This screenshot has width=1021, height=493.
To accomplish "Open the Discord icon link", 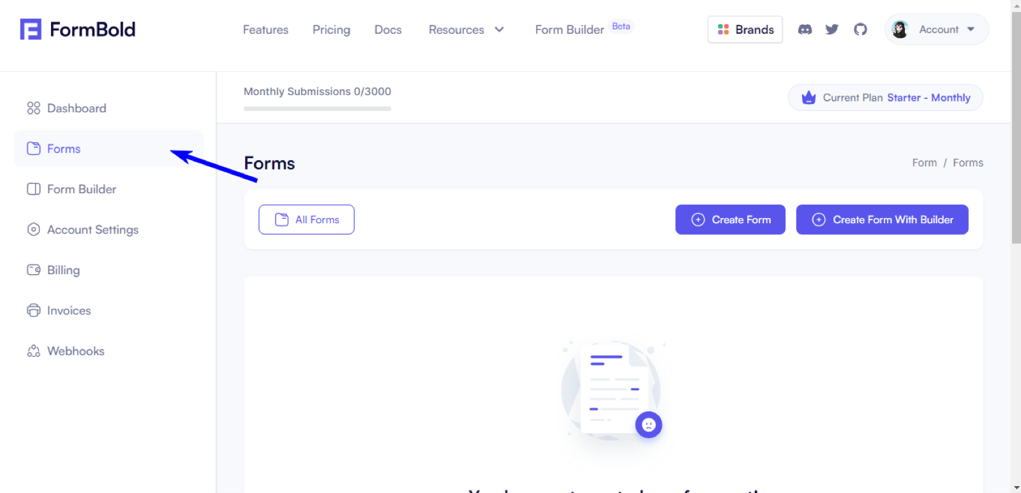I will pos(805,29).
